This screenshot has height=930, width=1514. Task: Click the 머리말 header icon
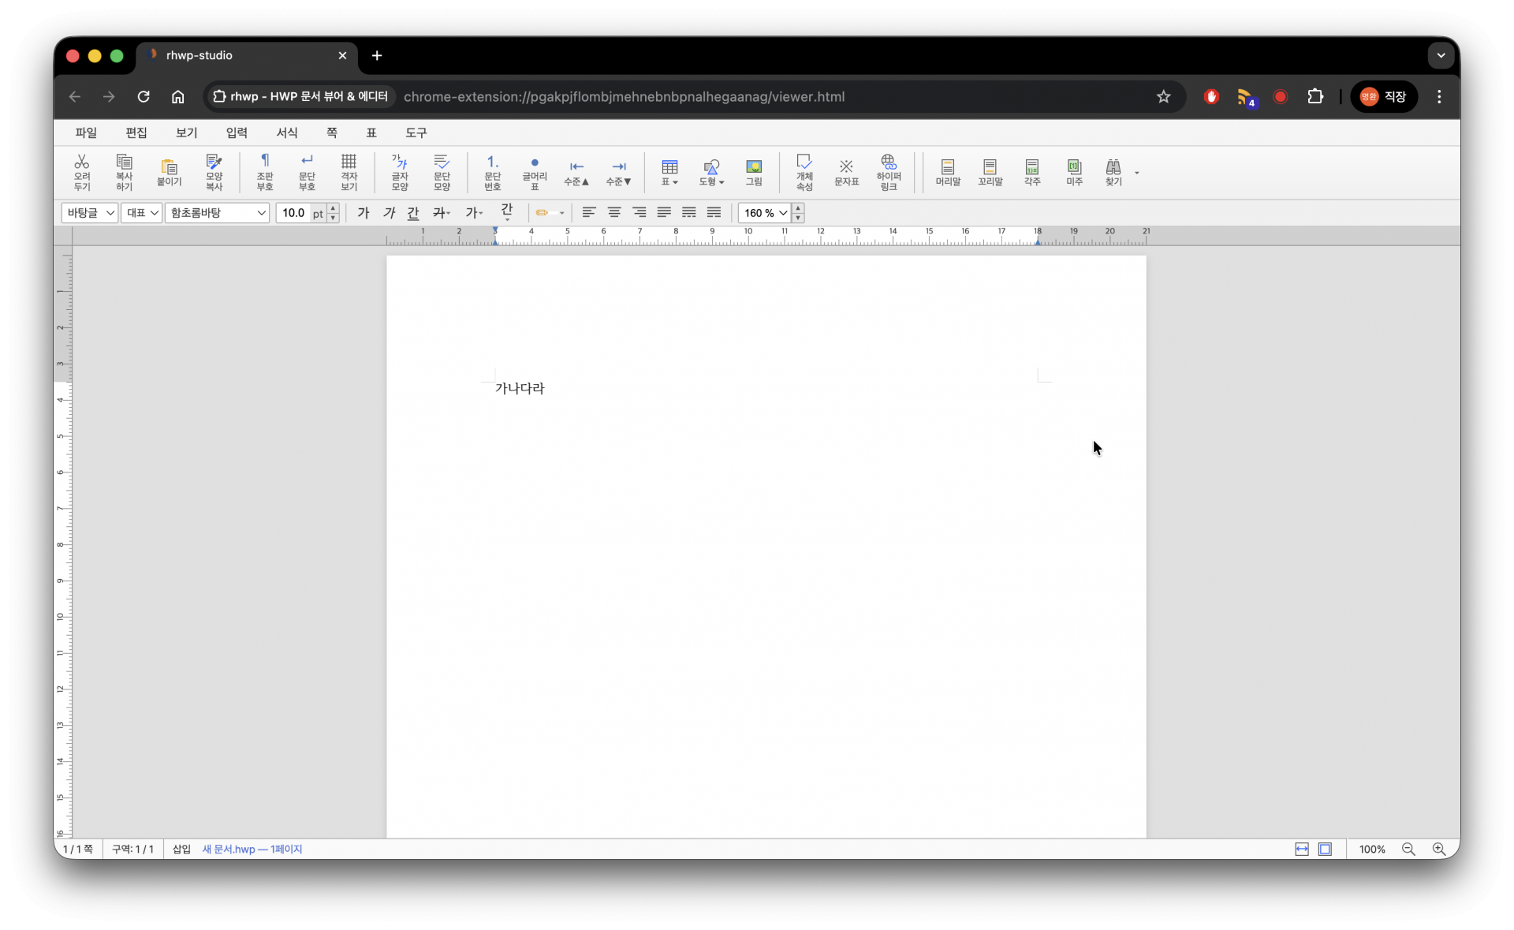pos(948,171)
